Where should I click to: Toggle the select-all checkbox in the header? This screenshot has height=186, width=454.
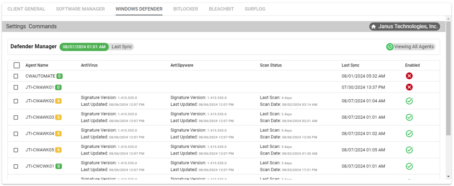coord(16,66)
